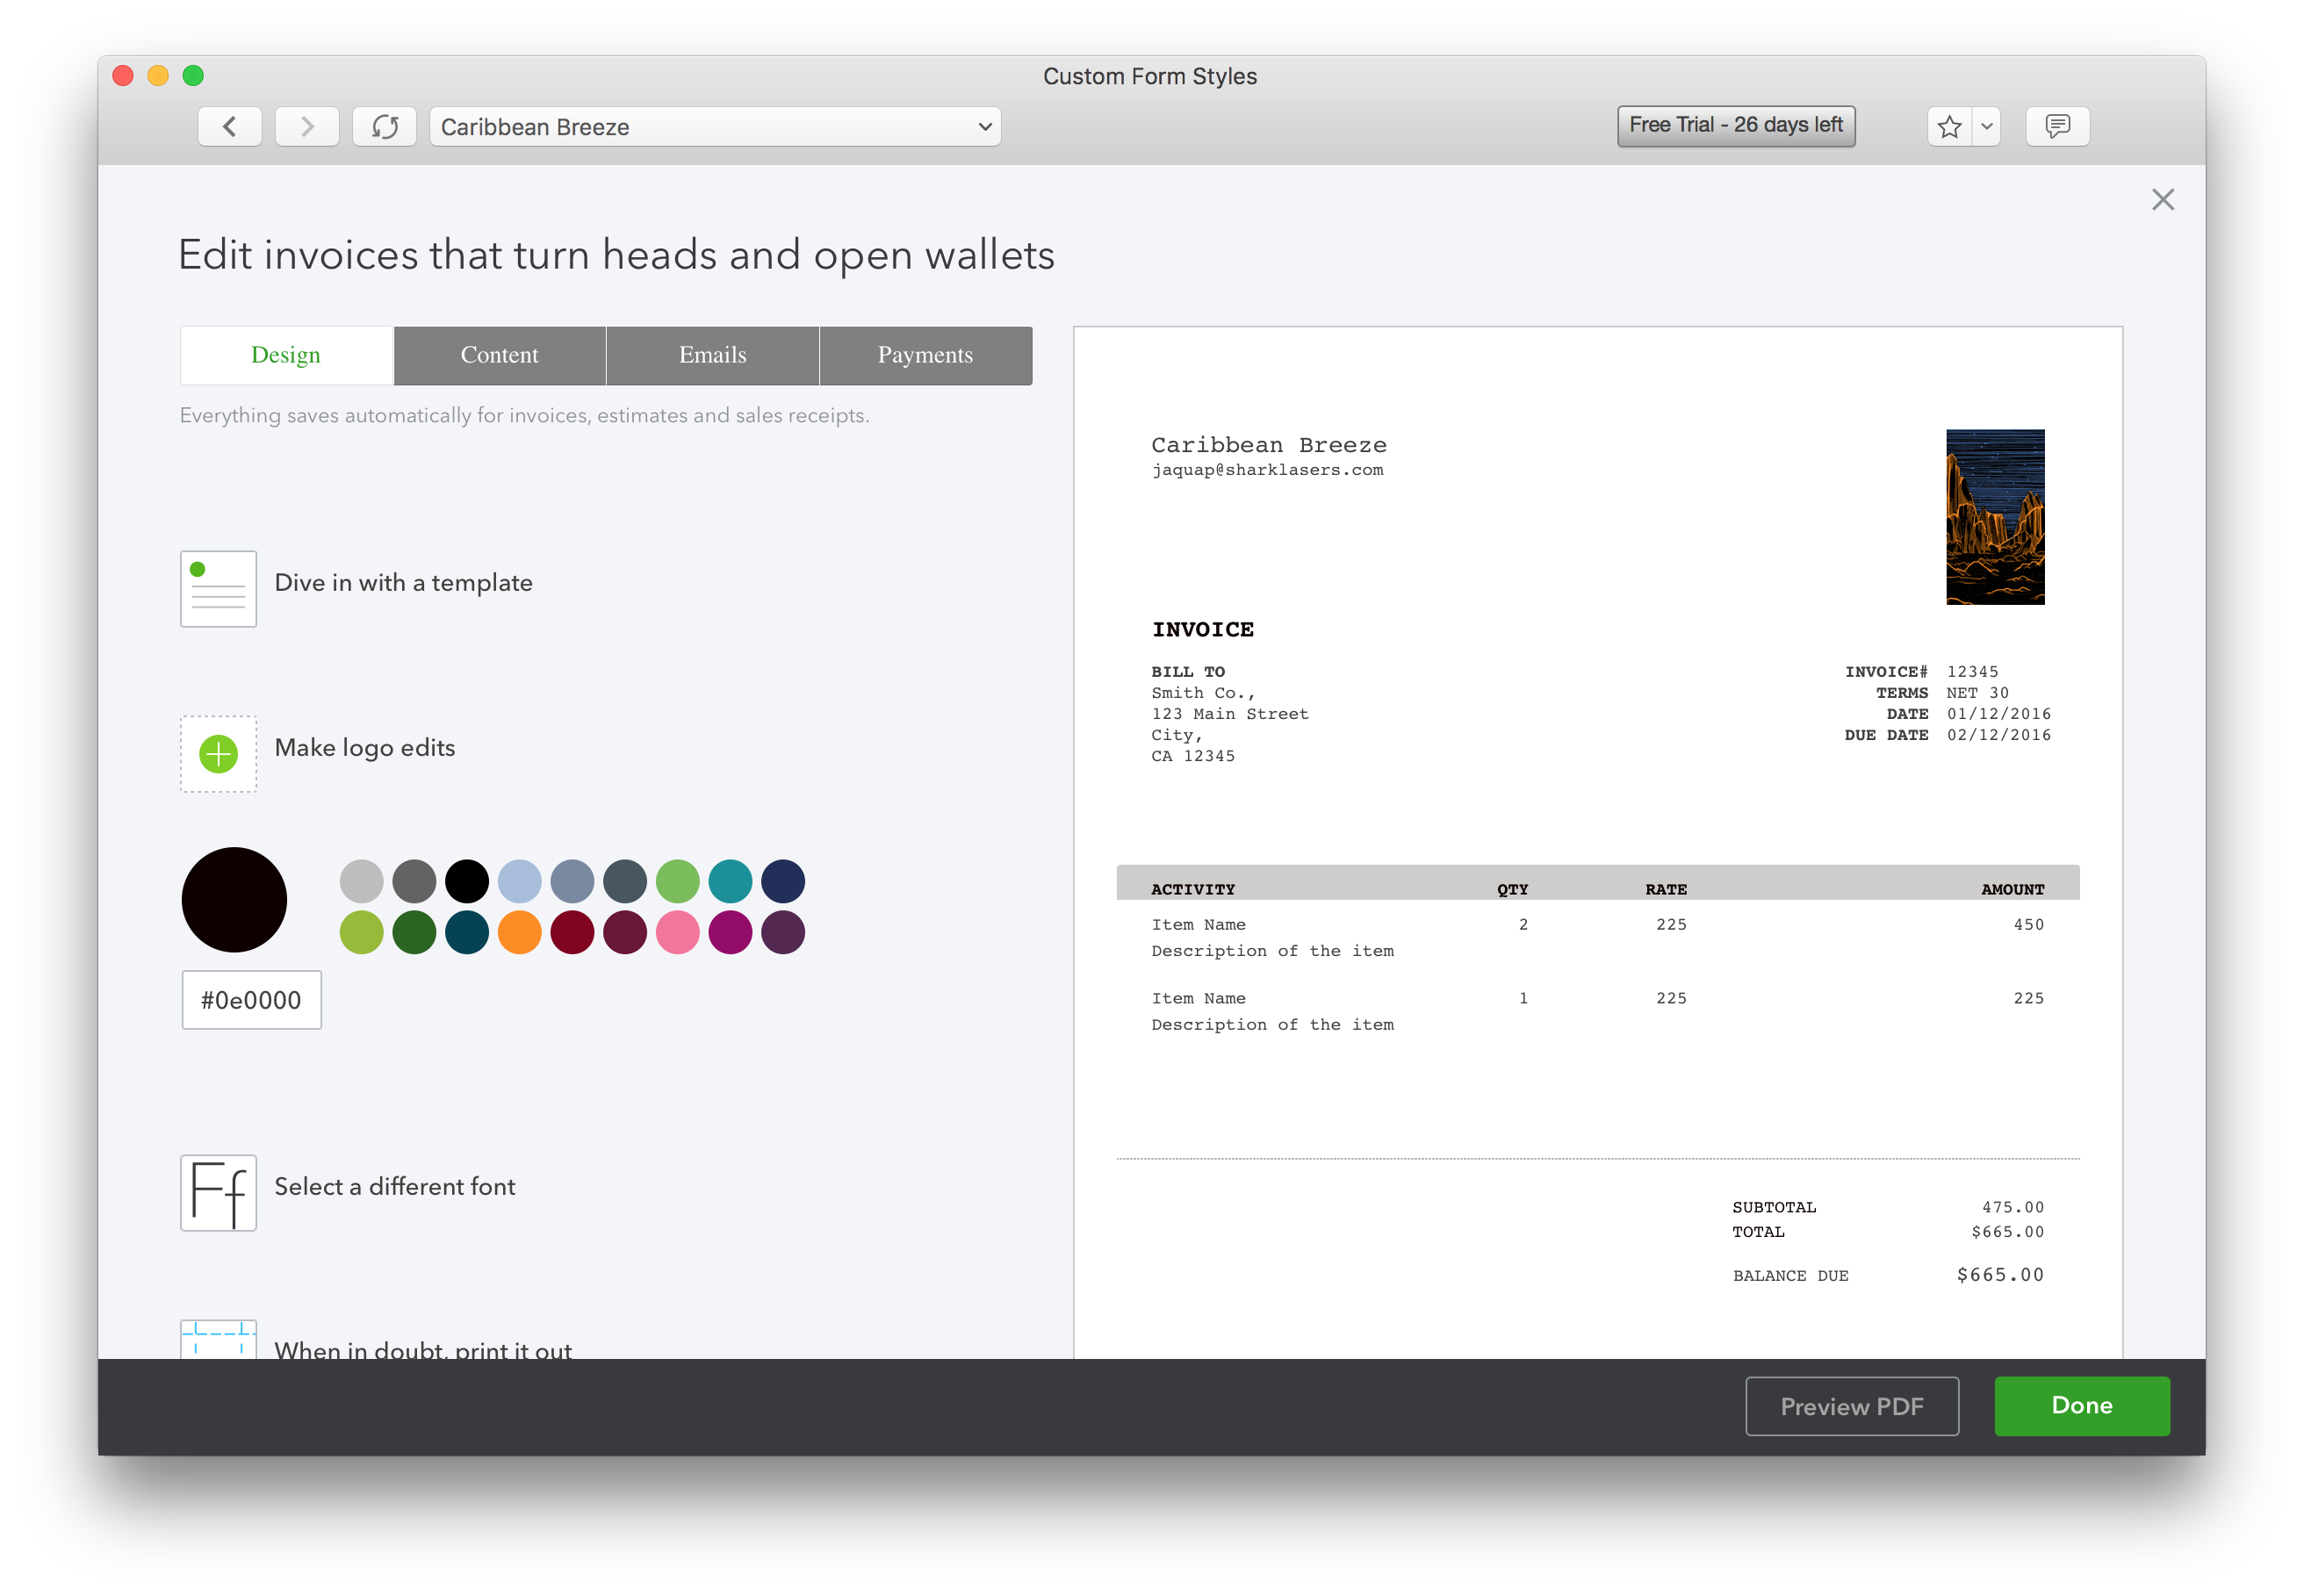The height and width of the screenshot is (1596, 2304).
Task: Pick the light gray color swatch
Action: tap(361, 881)
